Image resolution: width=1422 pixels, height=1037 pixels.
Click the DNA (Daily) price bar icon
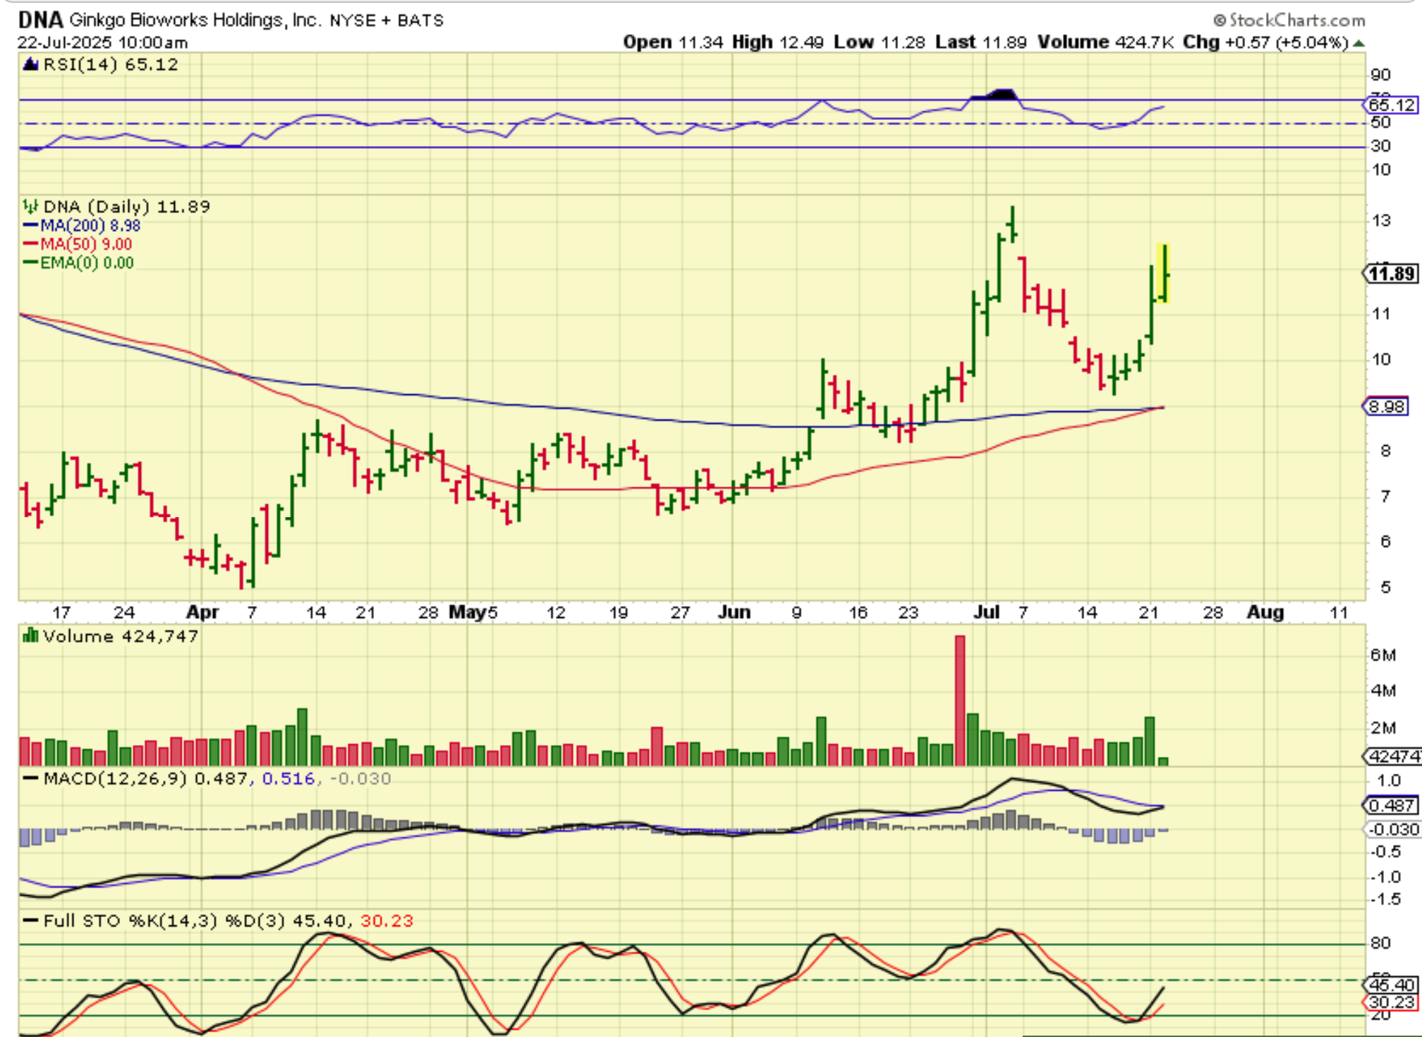pos(30,207)
